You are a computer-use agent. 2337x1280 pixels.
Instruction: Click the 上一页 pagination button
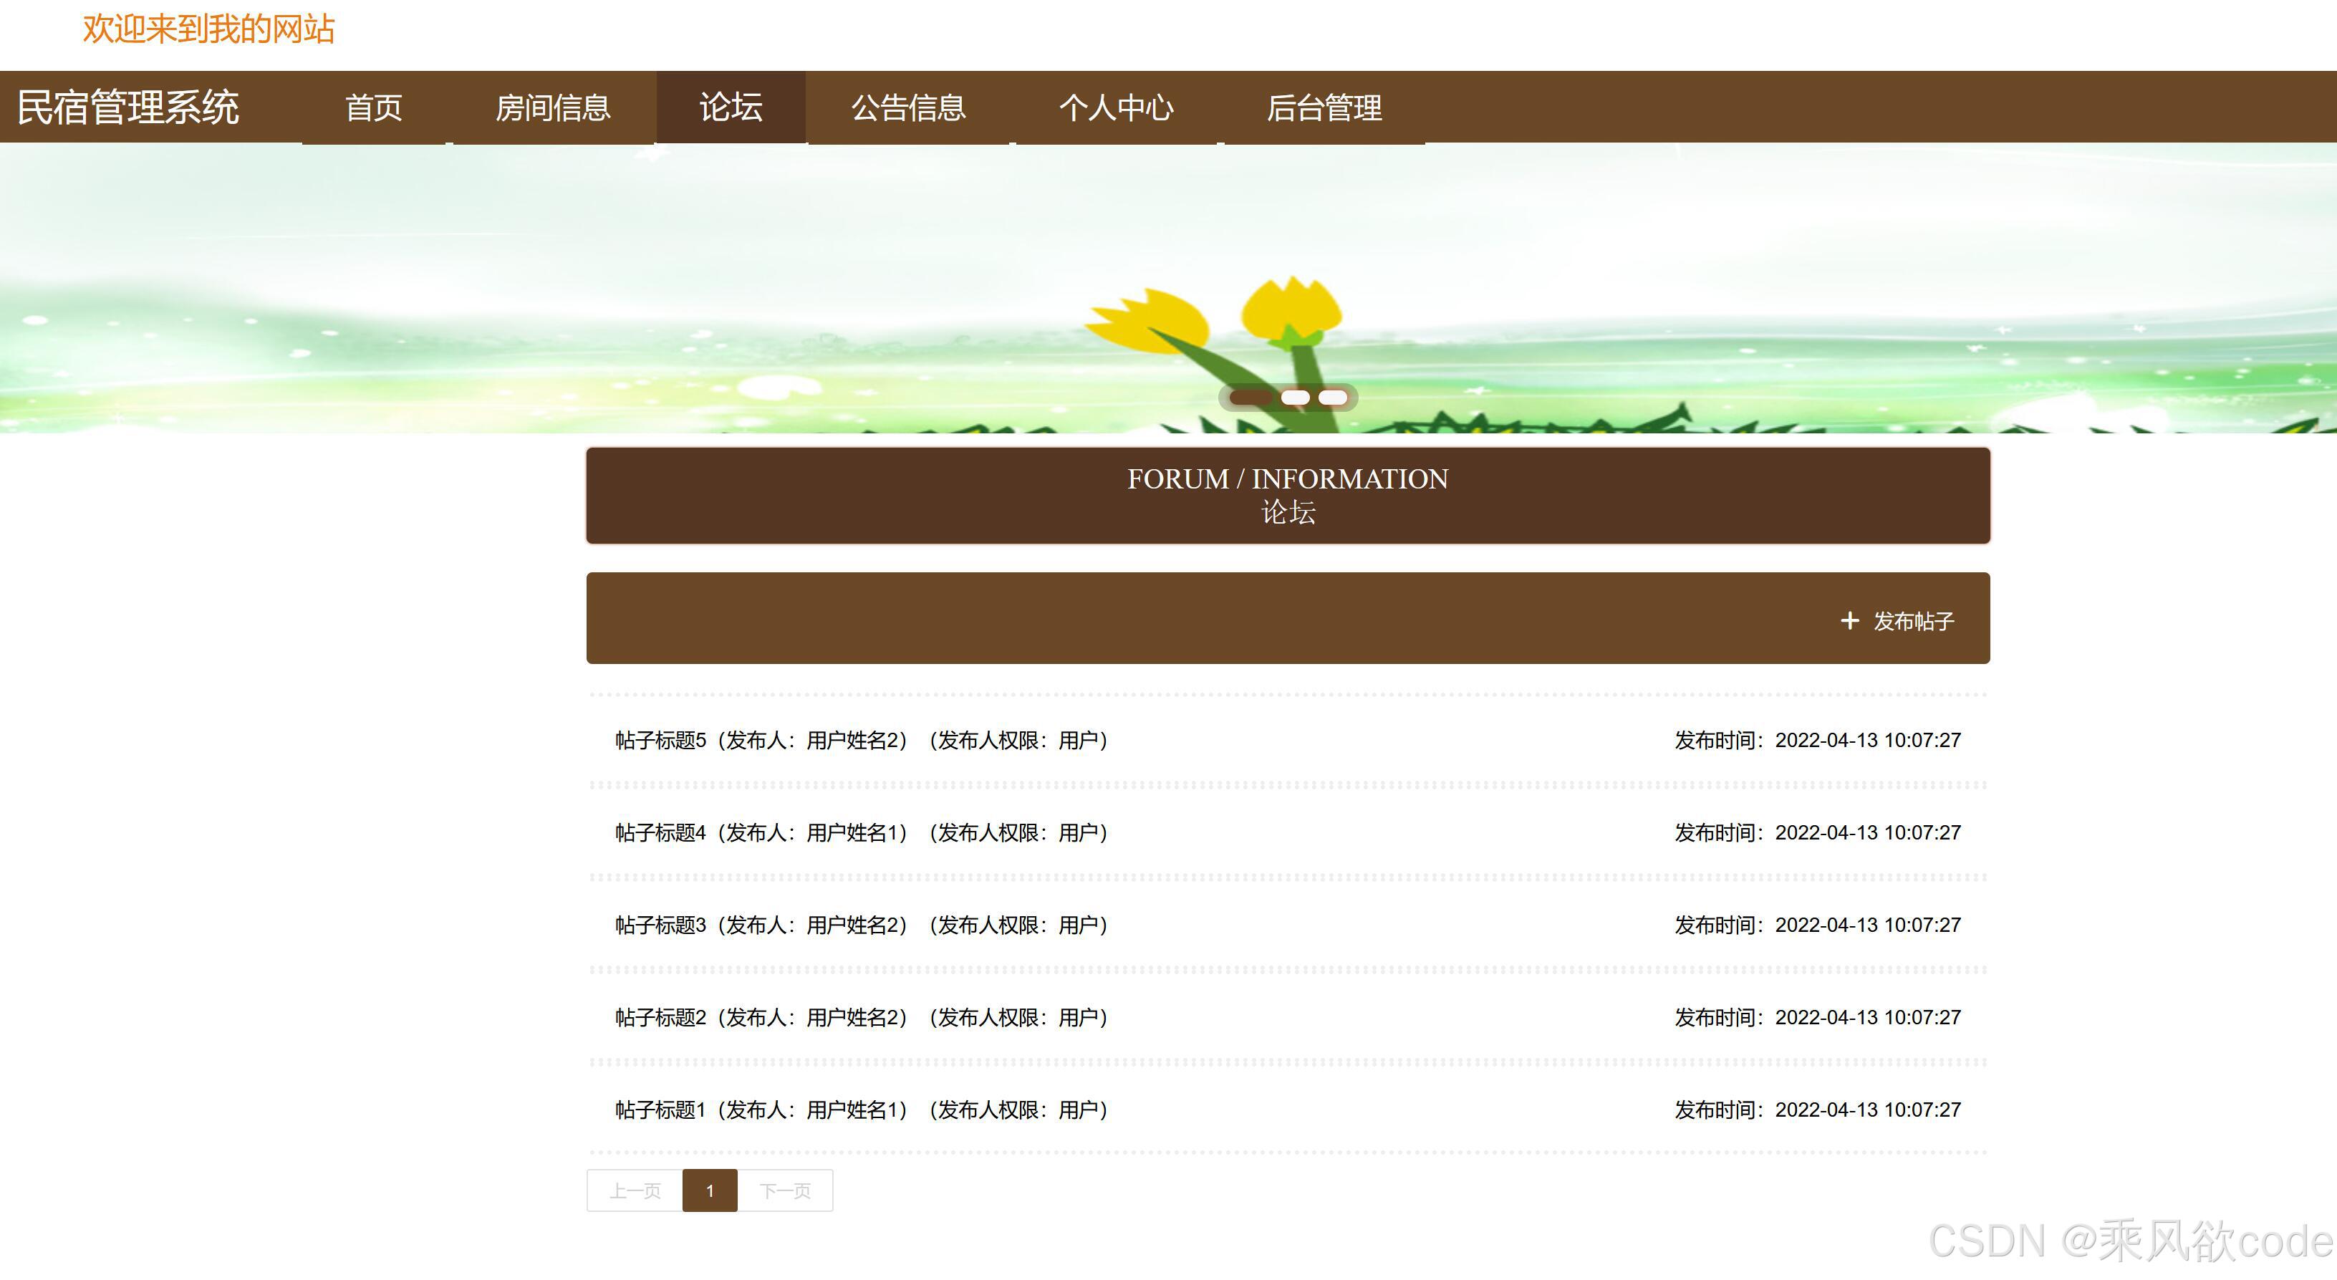[635, 1191]
